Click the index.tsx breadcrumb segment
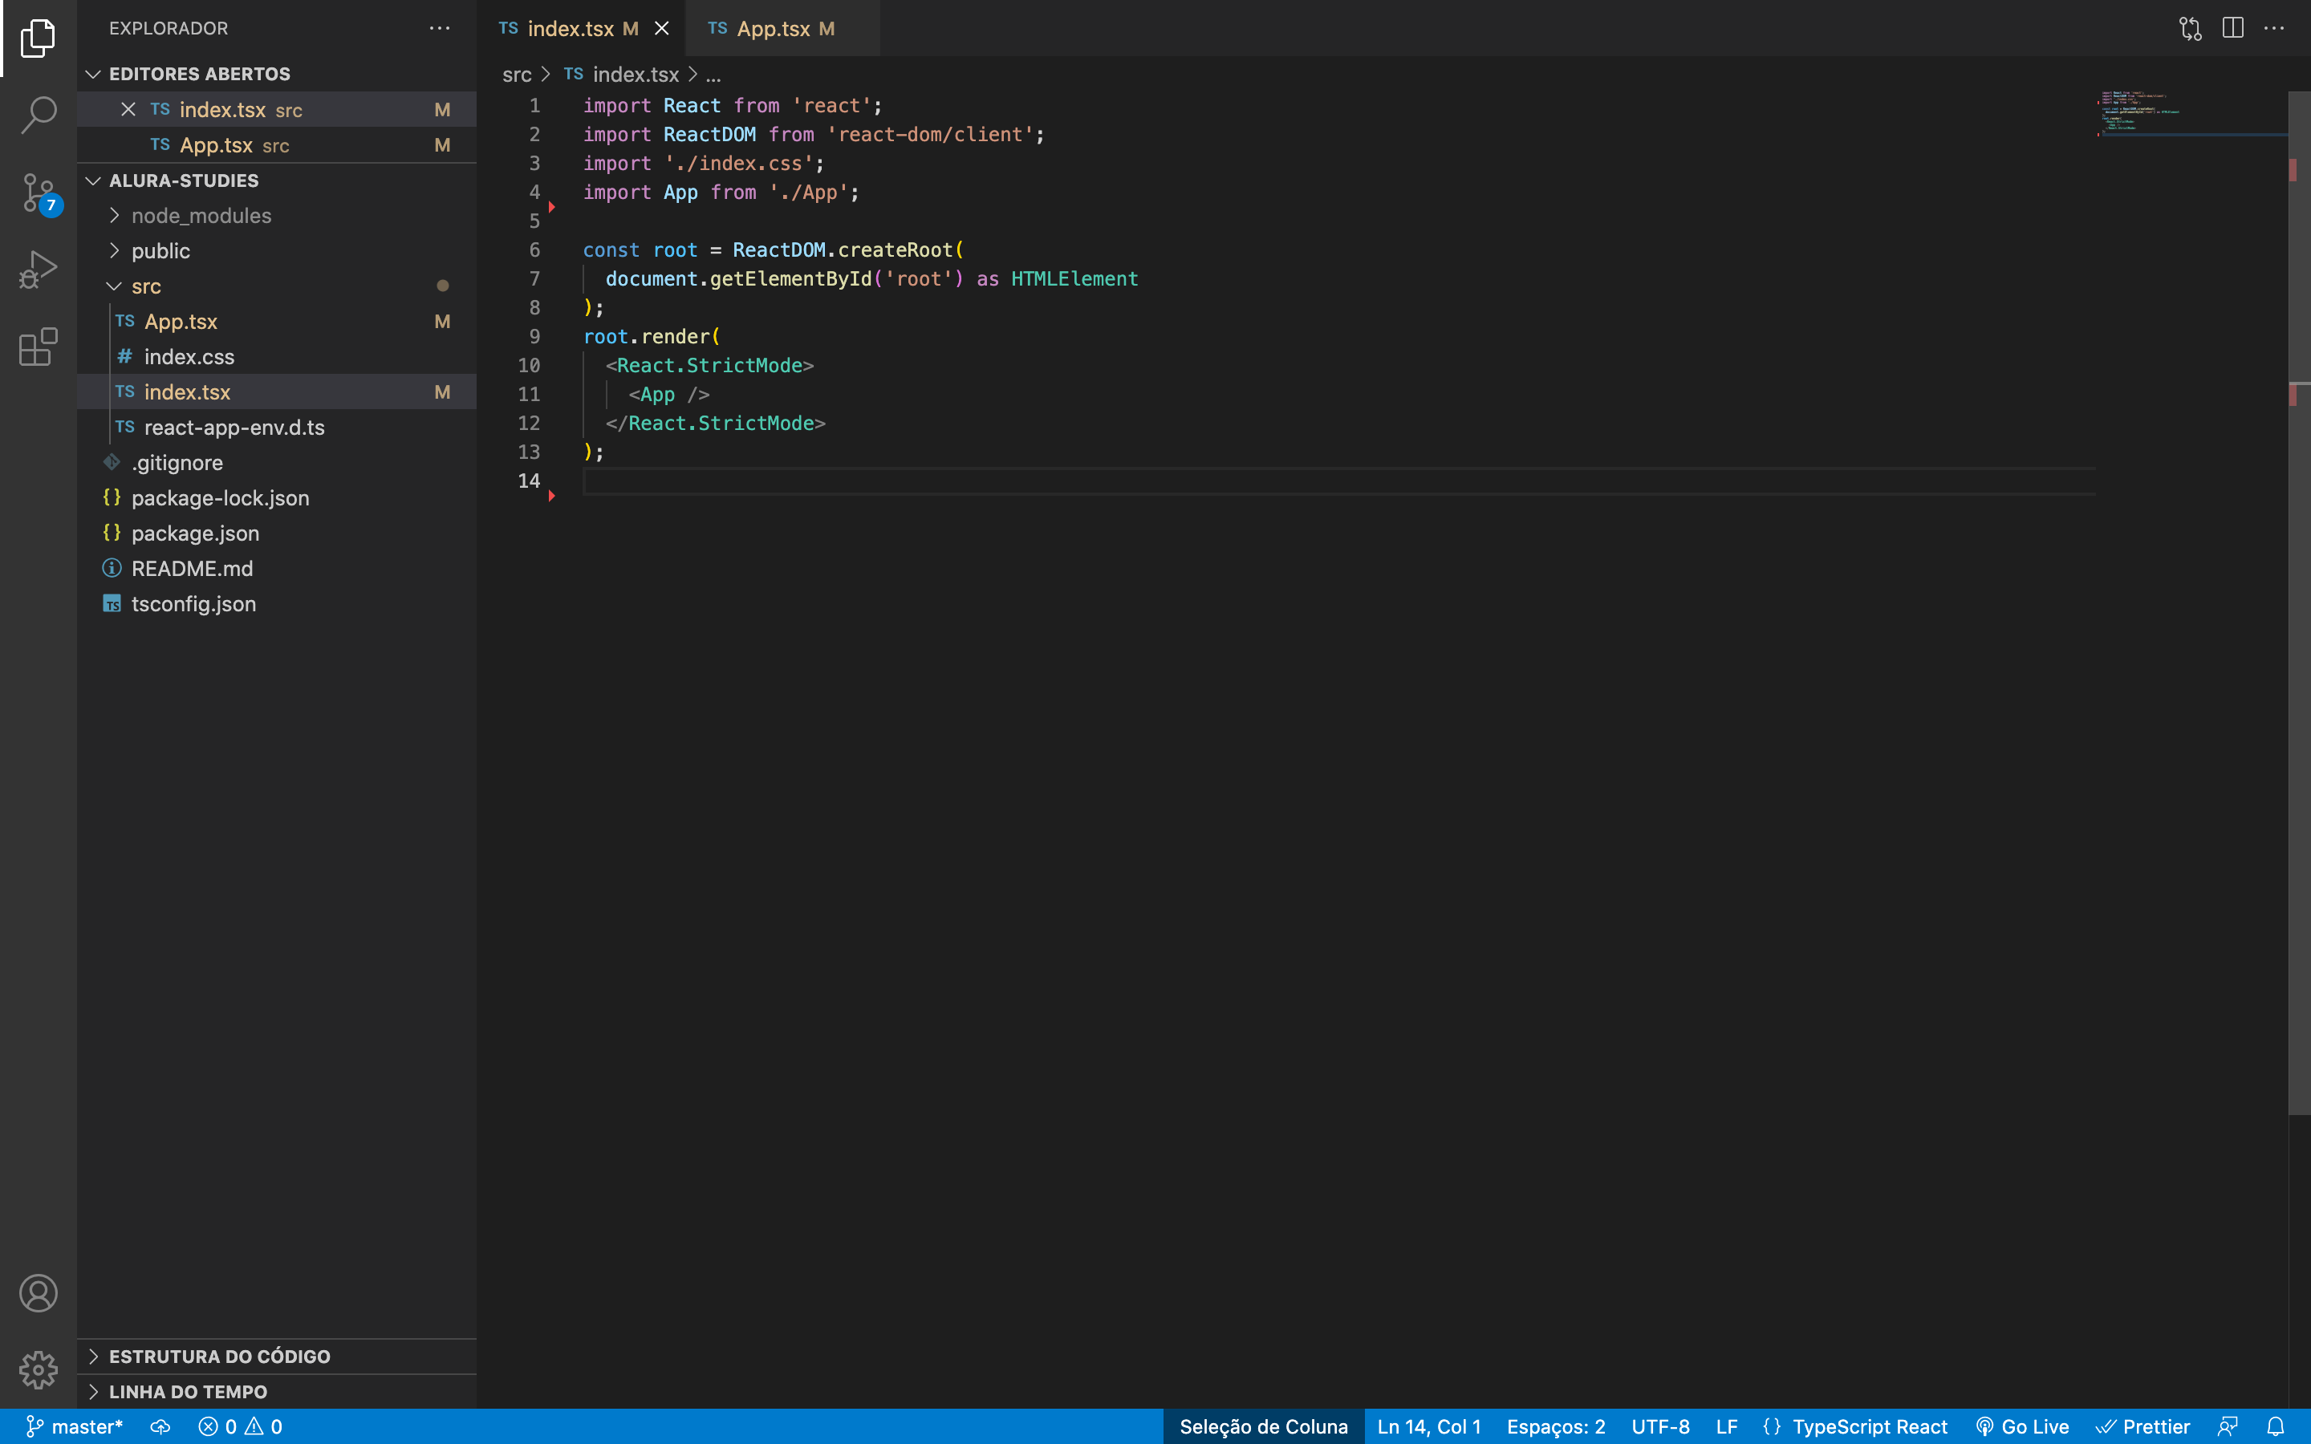 [x=622, y=75]
